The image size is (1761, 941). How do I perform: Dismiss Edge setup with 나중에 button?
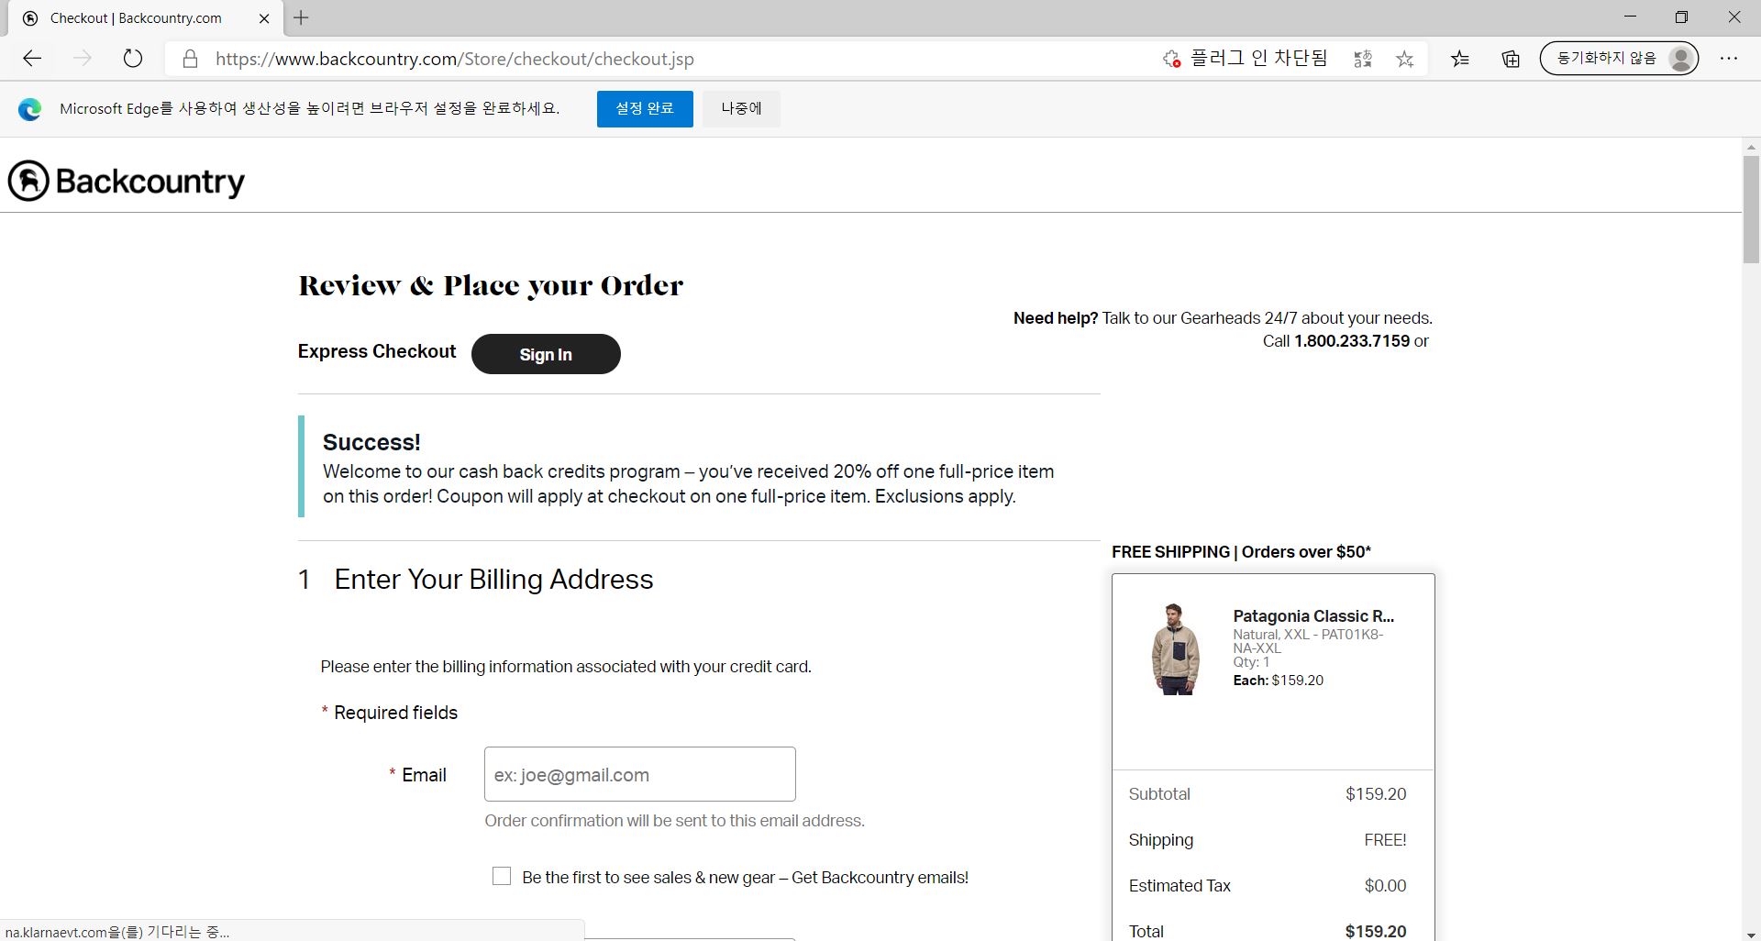(741, 109)
